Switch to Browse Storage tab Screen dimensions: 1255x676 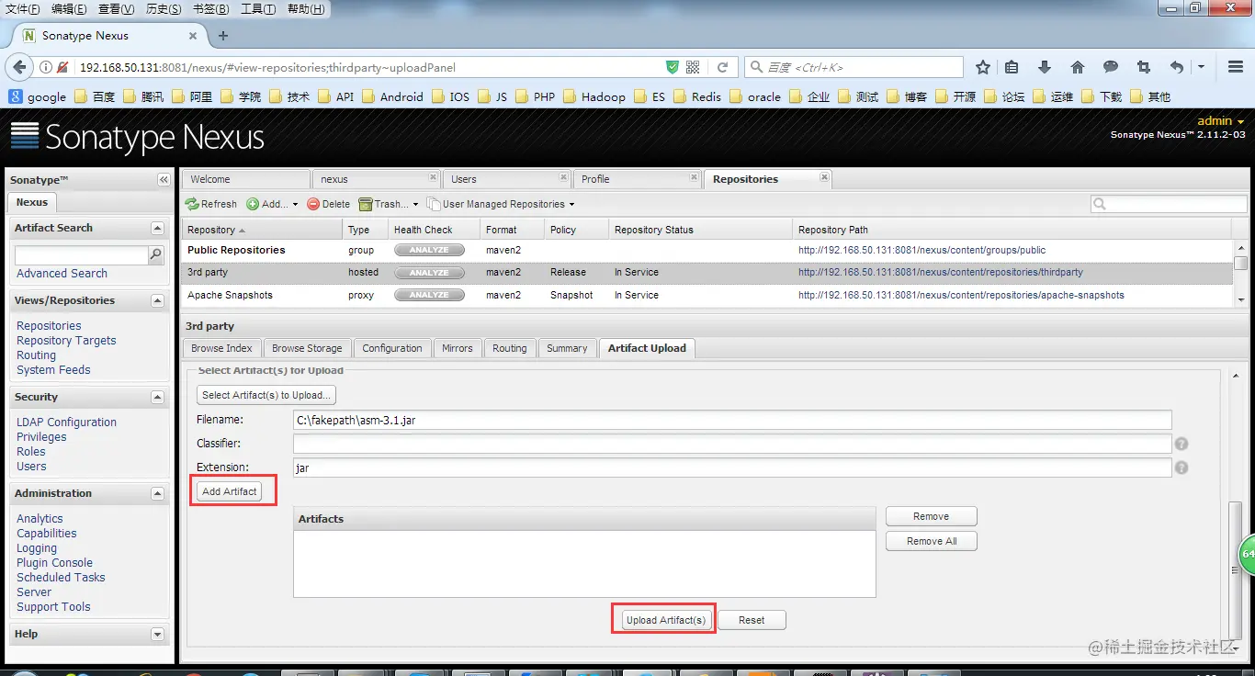click(307, 348)
